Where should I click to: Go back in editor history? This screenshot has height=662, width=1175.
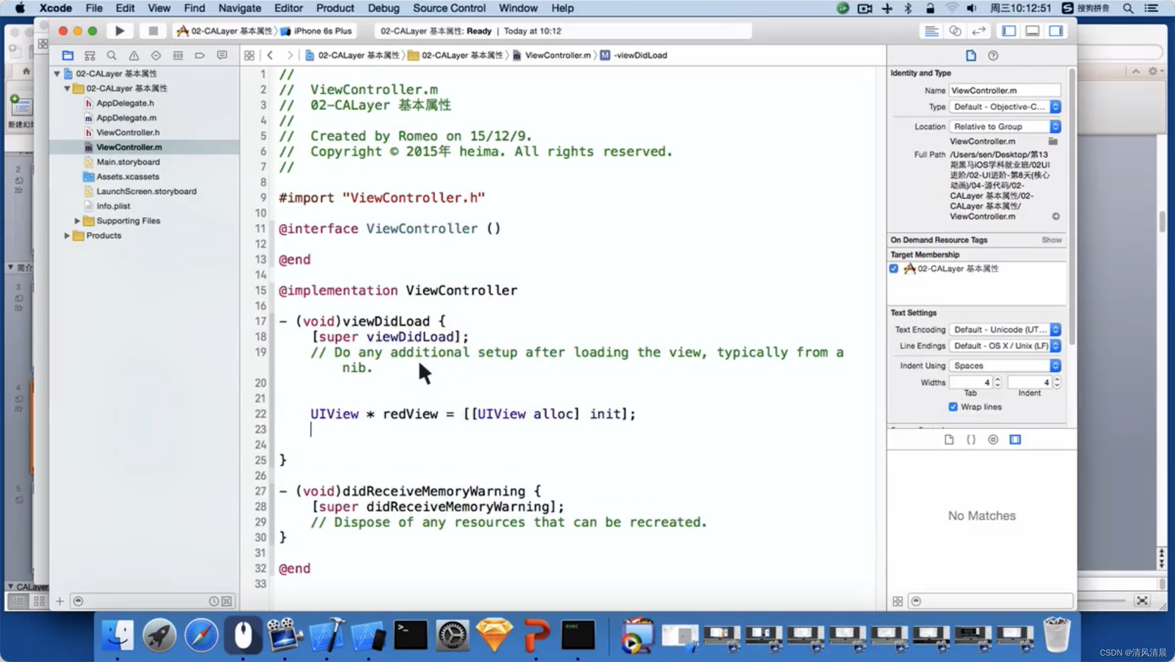[x=270, y=55]
